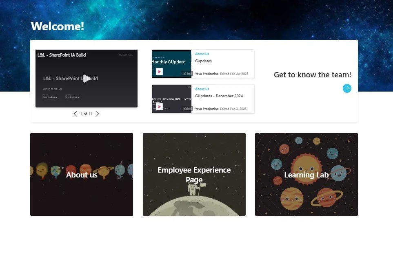Click the blue circular arrow beside Get to know the team
This screenshot has height=265, width=393.
coord(346,88)
